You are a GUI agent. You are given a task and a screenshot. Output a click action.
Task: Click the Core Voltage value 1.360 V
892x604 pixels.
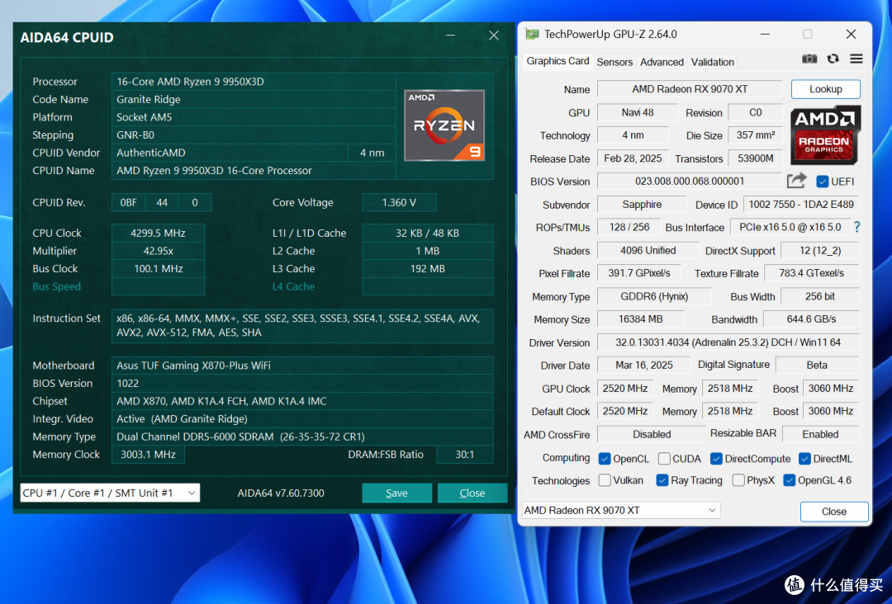[x=399, y=202]
